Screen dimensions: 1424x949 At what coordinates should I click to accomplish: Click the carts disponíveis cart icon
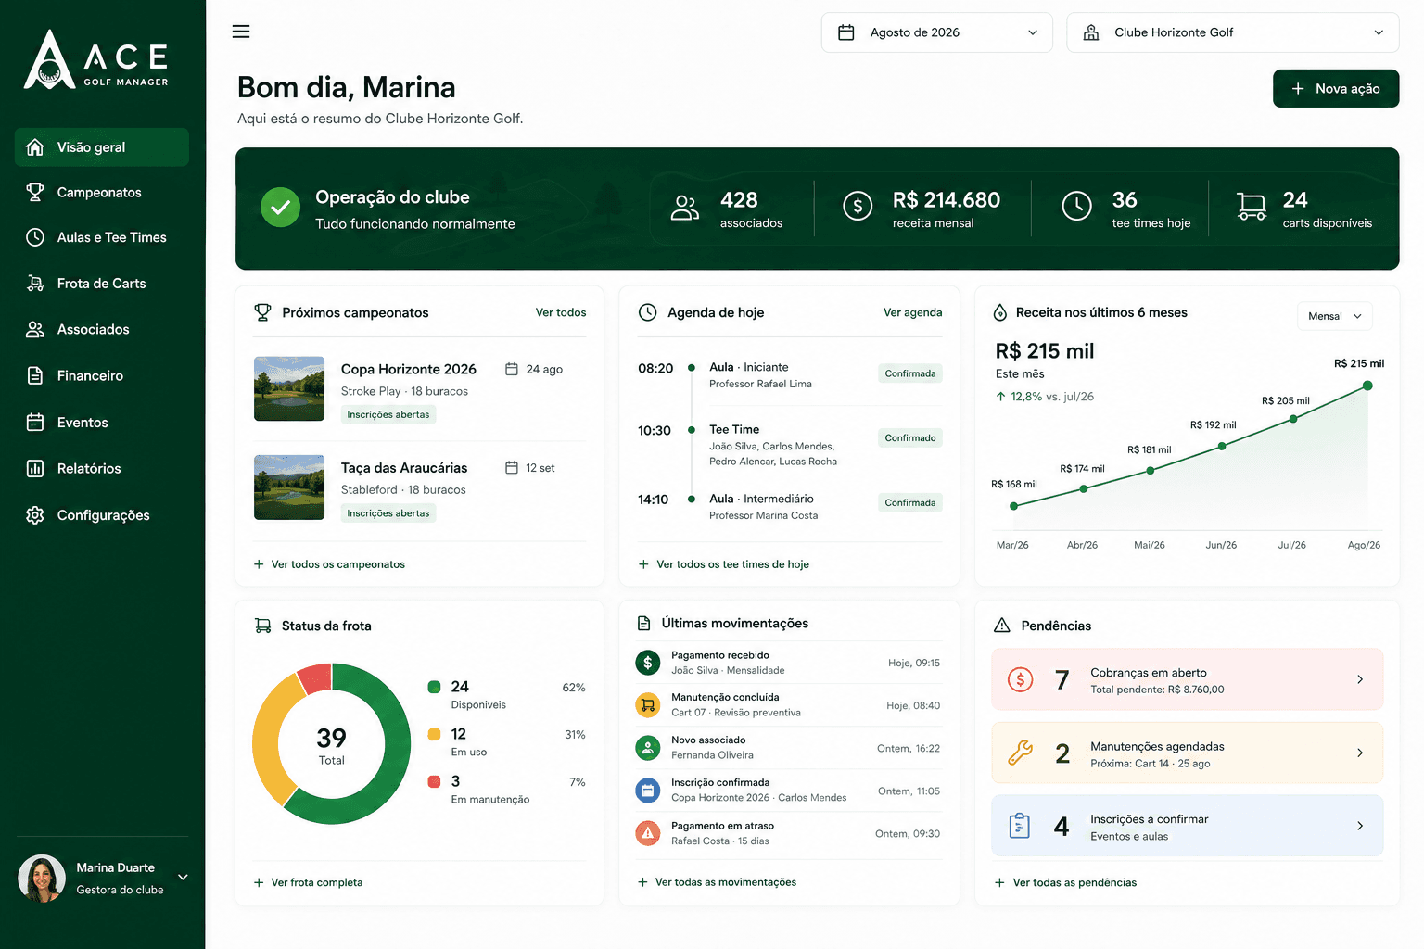tap(1252, 206)
